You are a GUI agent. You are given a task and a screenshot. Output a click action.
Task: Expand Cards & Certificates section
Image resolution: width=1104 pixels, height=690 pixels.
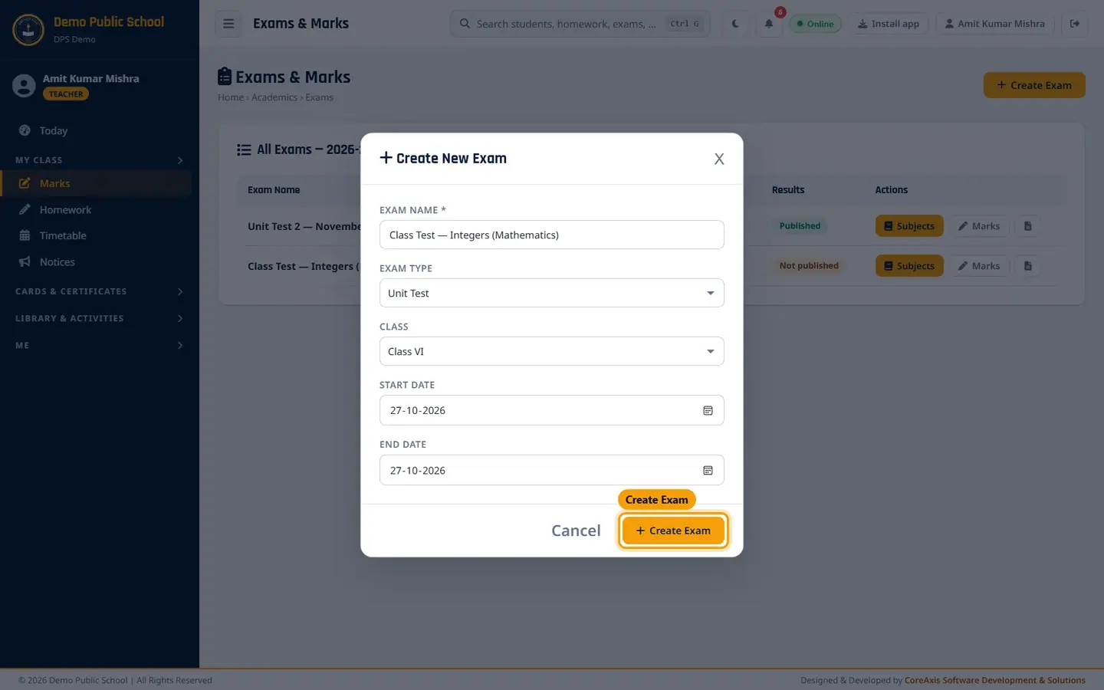(100, 291)
